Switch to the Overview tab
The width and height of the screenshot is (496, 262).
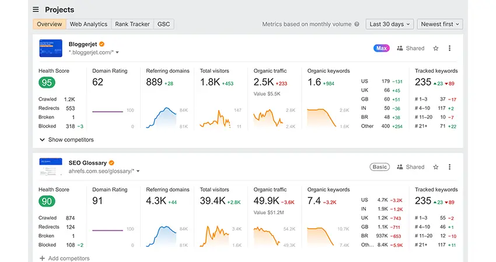(50, 24)
